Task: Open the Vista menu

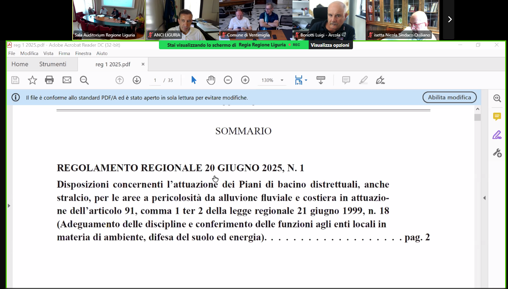Action: [x=48, y=53]
